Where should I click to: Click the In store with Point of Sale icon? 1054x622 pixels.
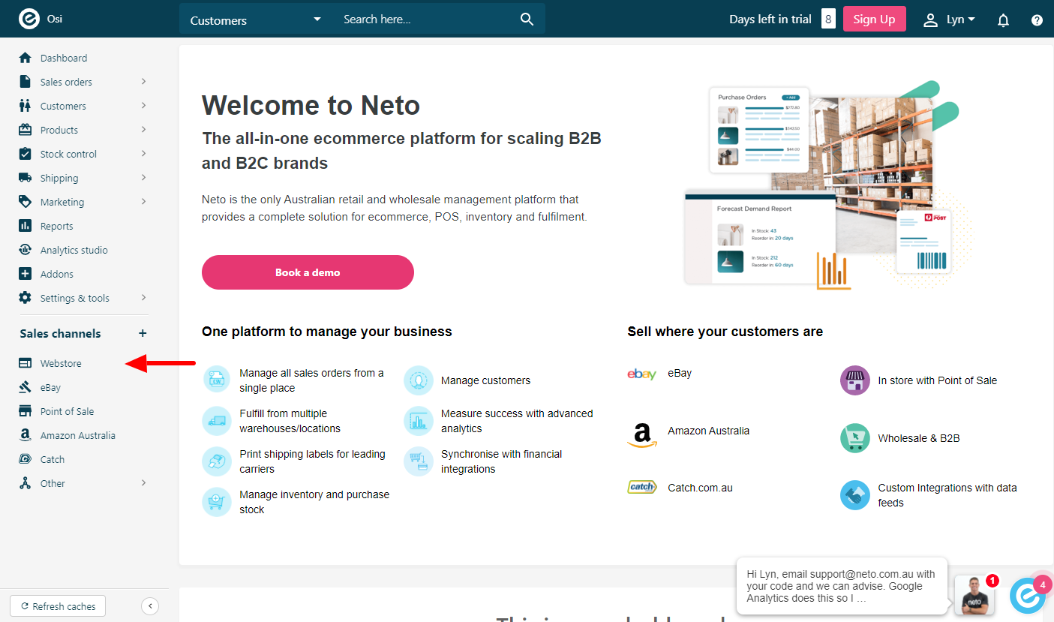[855, 380]
